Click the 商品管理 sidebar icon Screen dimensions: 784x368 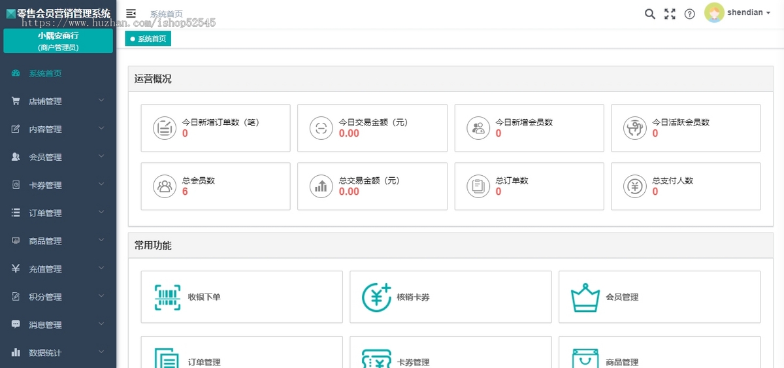point(16,241)
